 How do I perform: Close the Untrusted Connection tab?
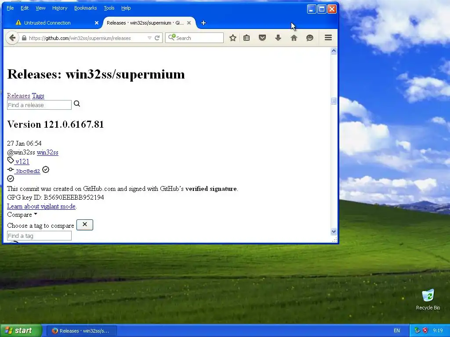click(97, 23)
